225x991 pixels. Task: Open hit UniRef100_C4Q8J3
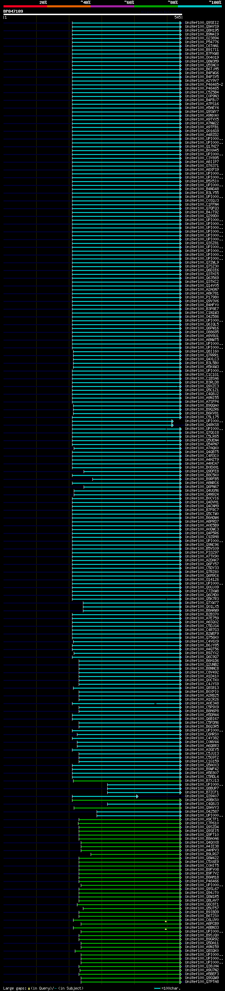click(x=202, y=804)
